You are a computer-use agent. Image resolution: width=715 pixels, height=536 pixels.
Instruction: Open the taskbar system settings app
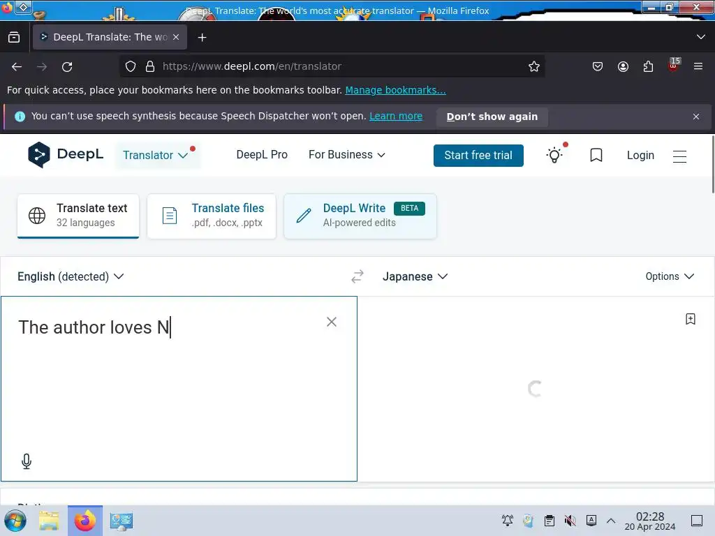tap(121, 521)
